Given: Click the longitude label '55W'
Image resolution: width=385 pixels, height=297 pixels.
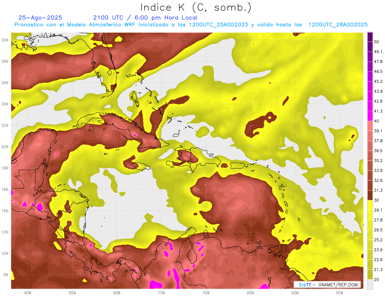Looking at the screenshot, I should point(340,293).
